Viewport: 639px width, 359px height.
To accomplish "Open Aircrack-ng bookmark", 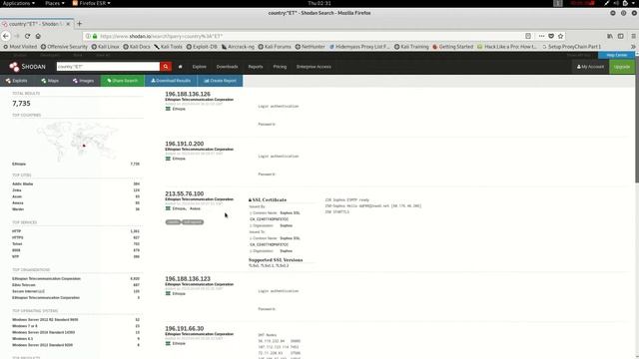I will point(238,47).
